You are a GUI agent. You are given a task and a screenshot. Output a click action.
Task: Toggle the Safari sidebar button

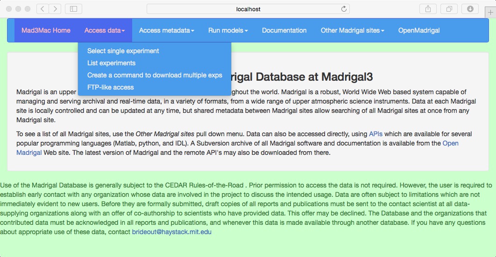click(x=73, y=9)
